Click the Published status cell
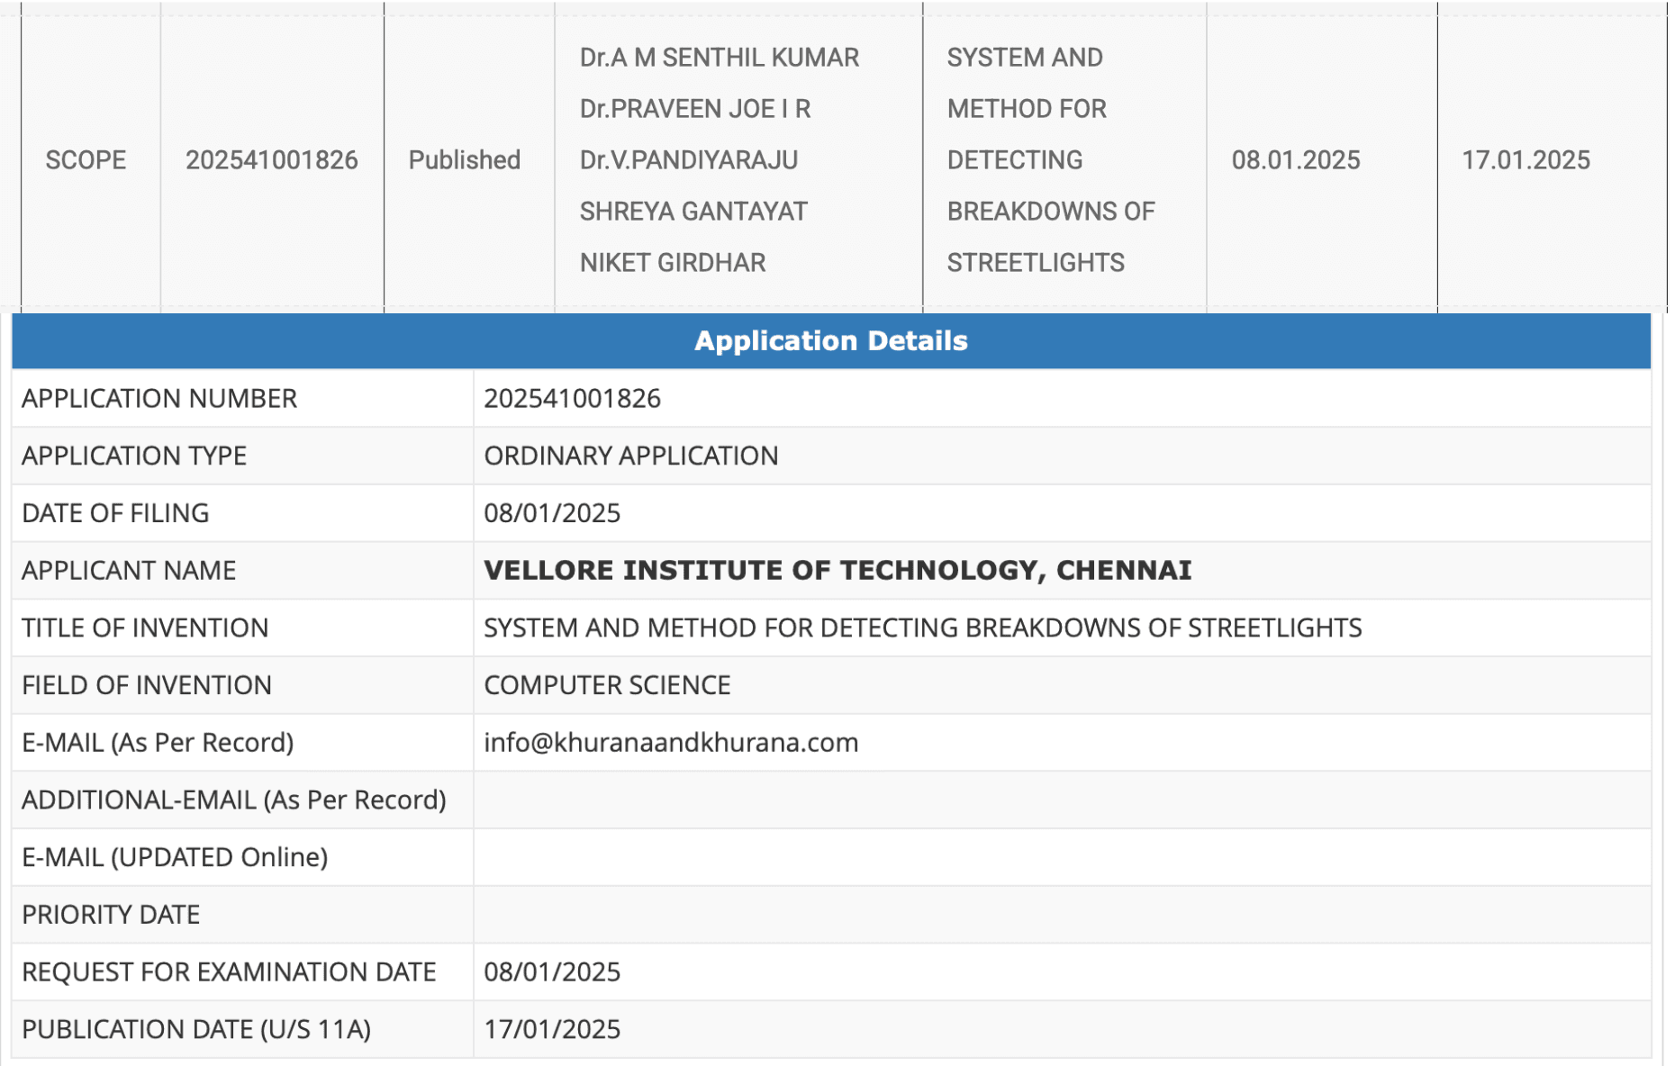The width and height of the screenshot is (1675, 1066). pyautogui.click(x=464, y=160)
